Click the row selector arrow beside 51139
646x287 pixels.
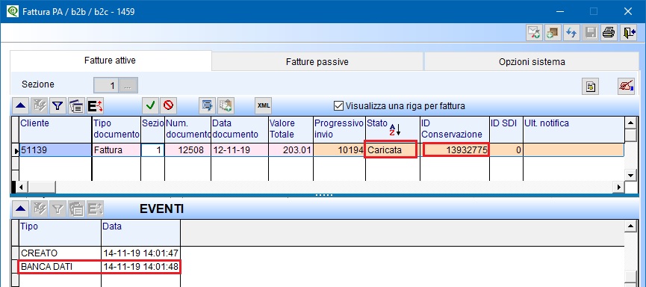[16, 151]
